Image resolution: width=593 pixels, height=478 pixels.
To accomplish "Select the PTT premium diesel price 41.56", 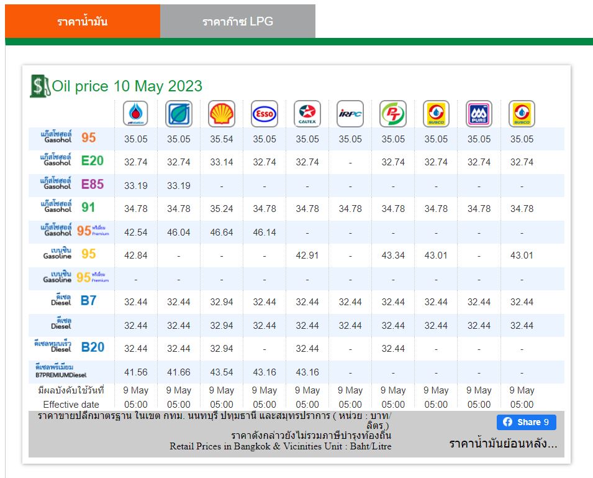I will [136, 372].
